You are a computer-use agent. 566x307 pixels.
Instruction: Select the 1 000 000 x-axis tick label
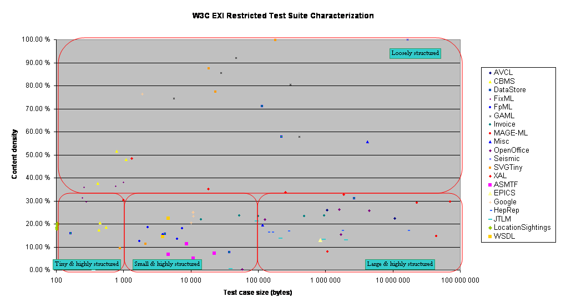click(325, 280)
